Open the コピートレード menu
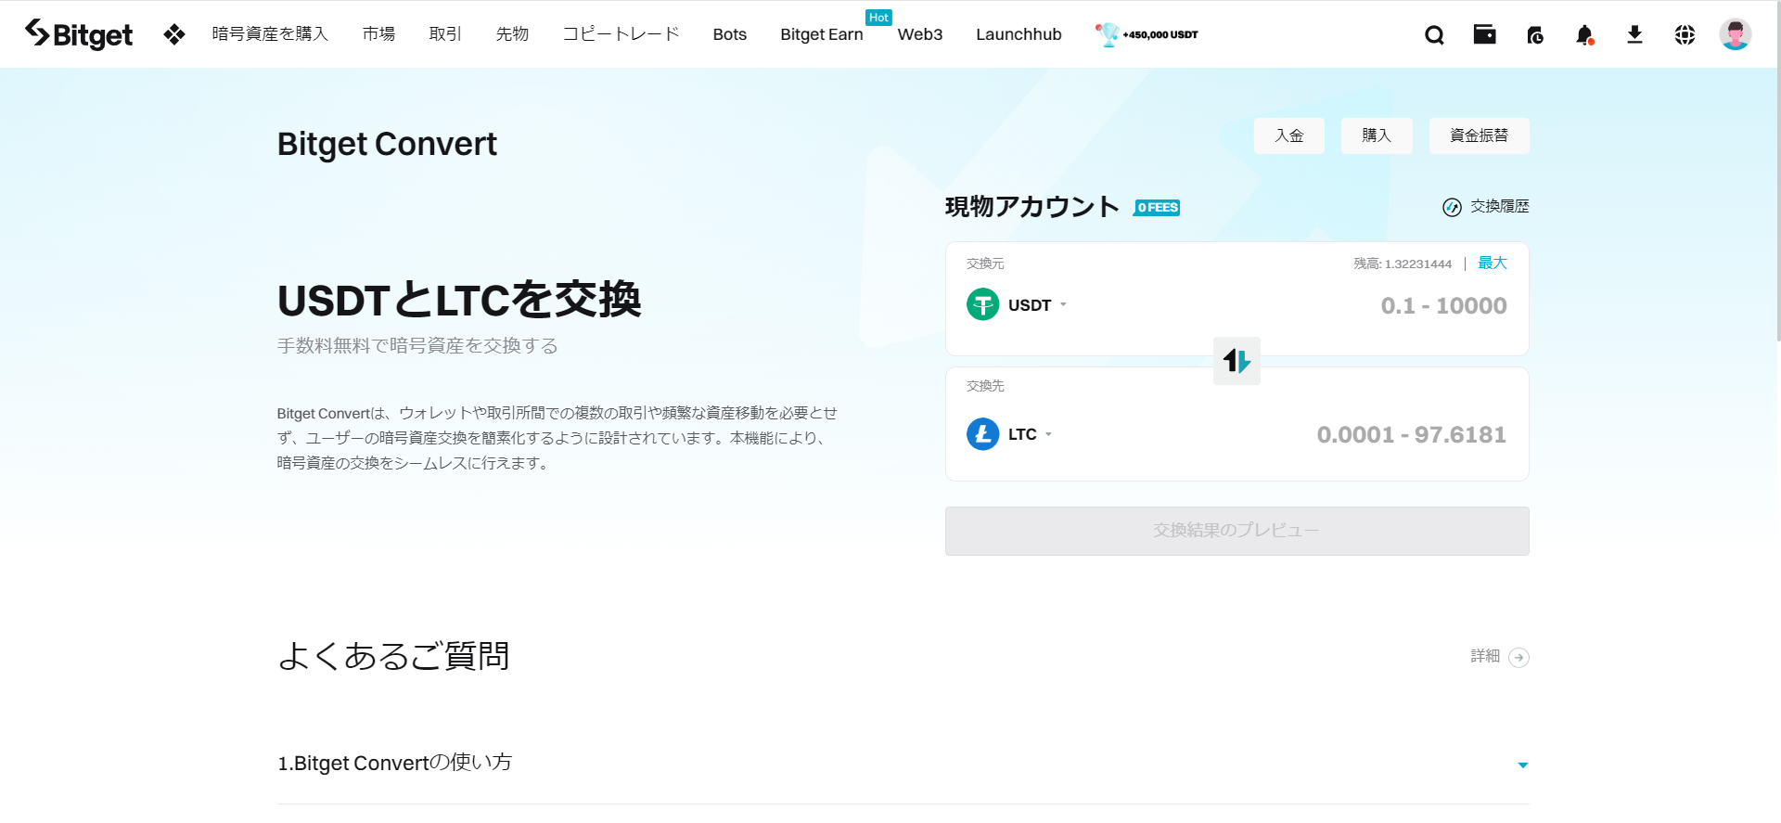 (621, 34)
